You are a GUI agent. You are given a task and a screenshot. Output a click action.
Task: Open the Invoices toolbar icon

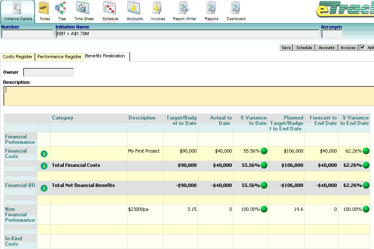pos(158,11)
